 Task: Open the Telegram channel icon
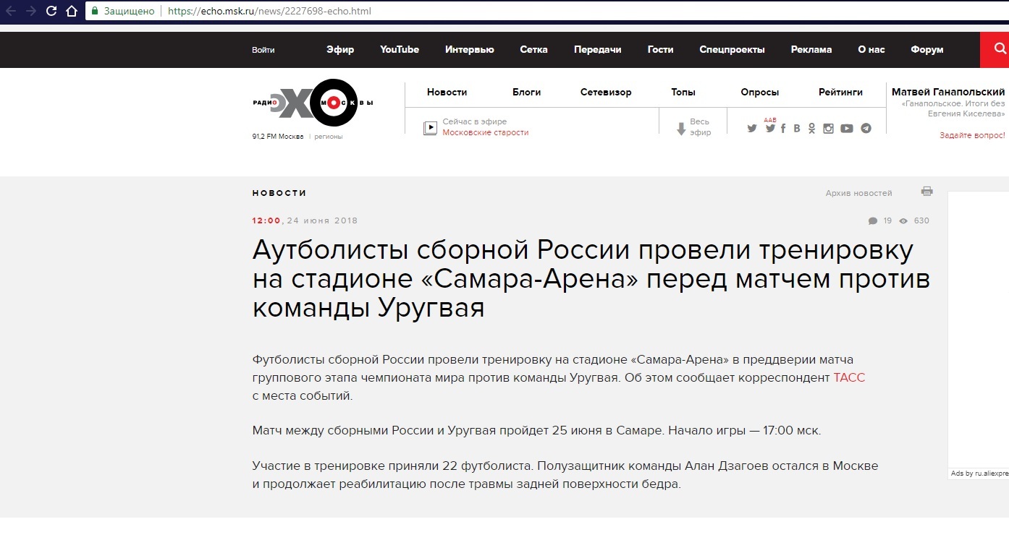click(866, 129)
